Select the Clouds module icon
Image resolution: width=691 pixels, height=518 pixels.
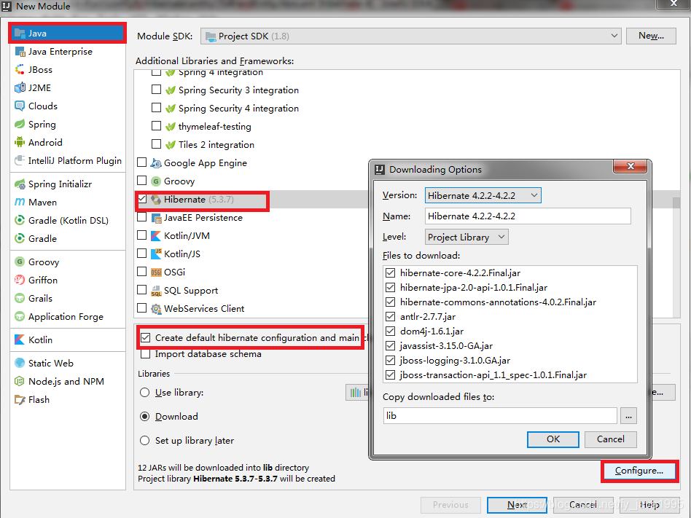pyautogui.click(x=20, y=106)
